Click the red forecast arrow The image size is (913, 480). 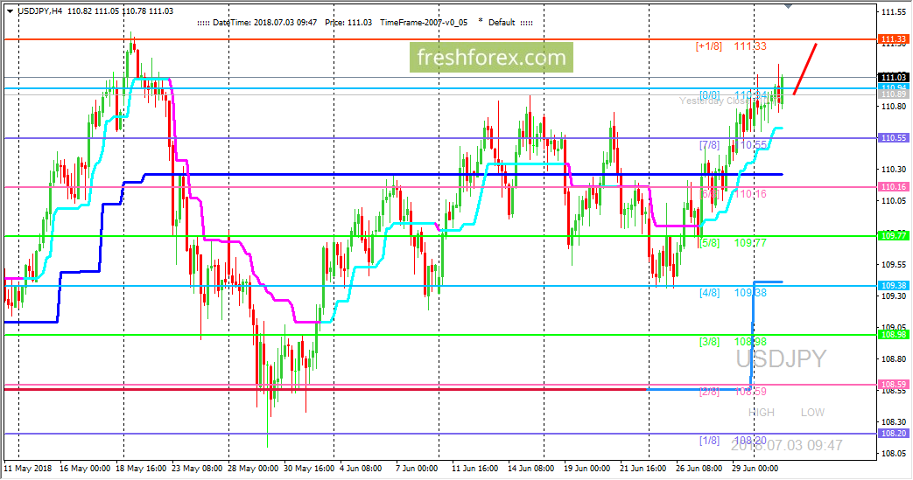pyautogui.click(x=805, y=68)
